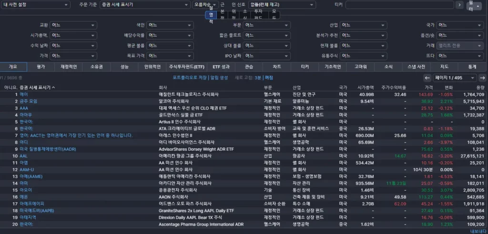The height and width of the screenshot is (234, 488).
Task: Open the 미국애드비(AAPB) ticker link
Action: click(37, 211)
